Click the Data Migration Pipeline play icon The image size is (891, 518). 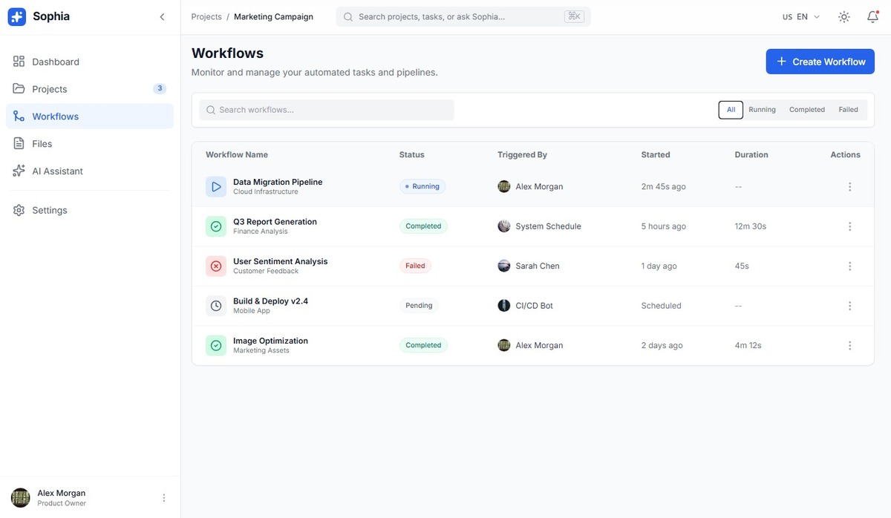[216, 186]
